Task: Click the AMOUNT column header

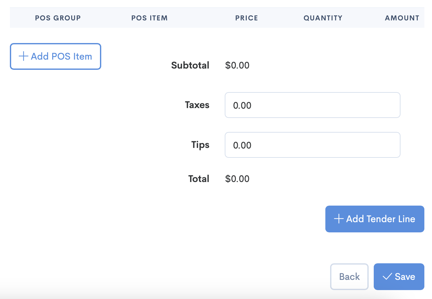Action: (402, 18)
